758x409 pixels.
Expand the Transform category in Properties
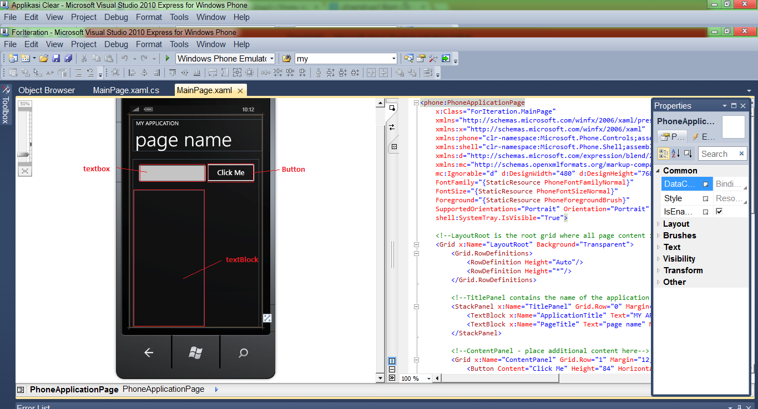(x=659, y=270)
